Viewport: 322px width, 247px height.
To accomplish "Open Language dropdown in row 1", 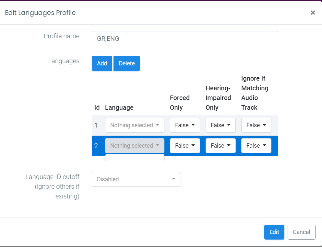I will [135, 125].
